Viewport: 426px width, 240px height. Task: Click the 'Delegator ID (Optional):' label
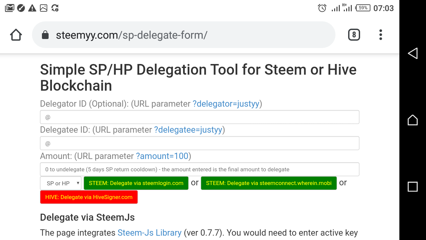point(84,104)
